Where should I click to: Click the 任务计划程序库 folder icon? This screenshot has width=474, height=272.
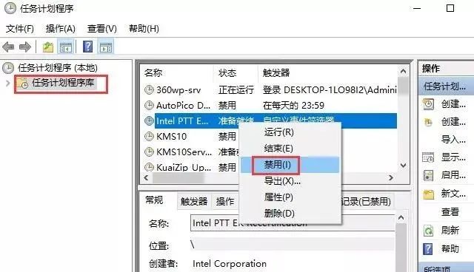click(x=23, y=84)
